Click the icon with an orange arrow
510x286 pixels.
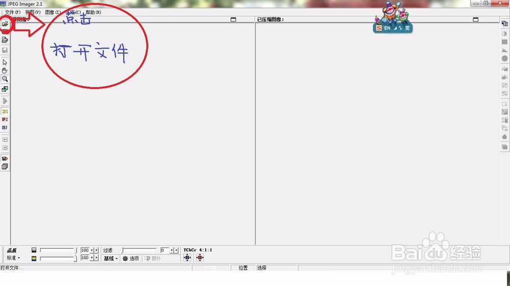tap(5, 158)
